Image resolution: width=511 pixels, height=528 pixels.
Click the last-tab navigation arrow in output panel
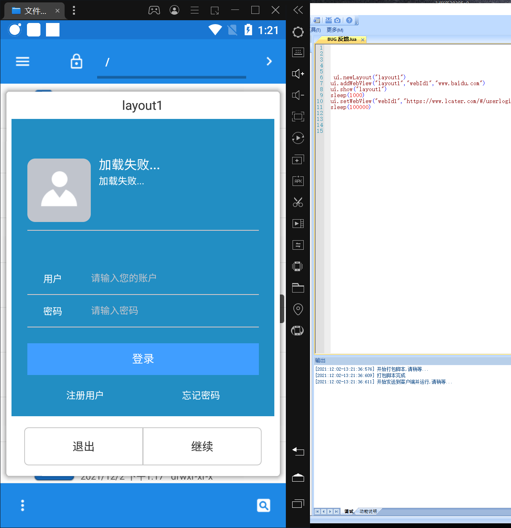point(337,511)
